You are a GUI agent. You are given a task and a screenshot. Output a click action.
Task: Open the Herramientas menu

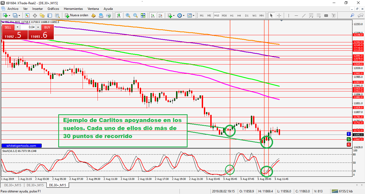click(73, 9)
